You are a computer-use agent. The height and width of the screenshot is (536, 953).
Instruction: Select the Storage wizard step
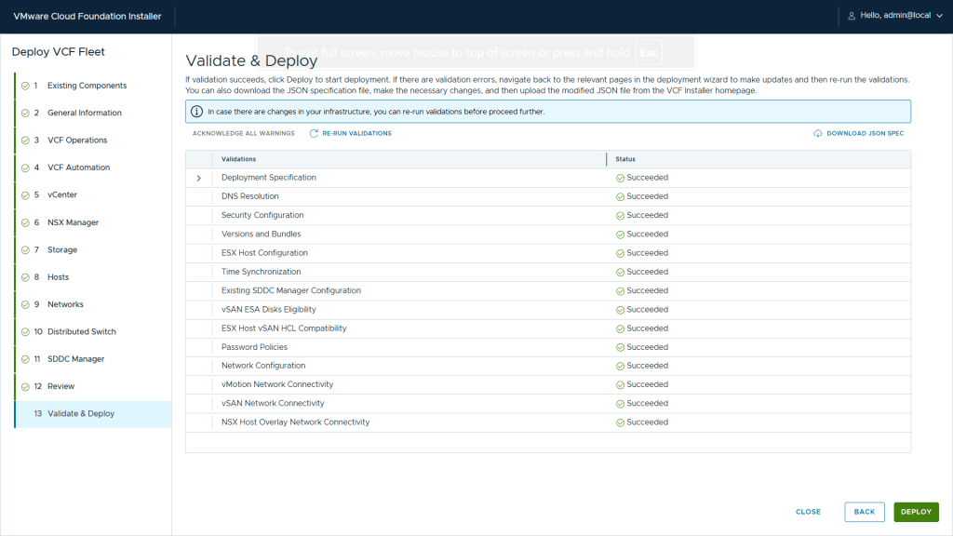[62, 249]
